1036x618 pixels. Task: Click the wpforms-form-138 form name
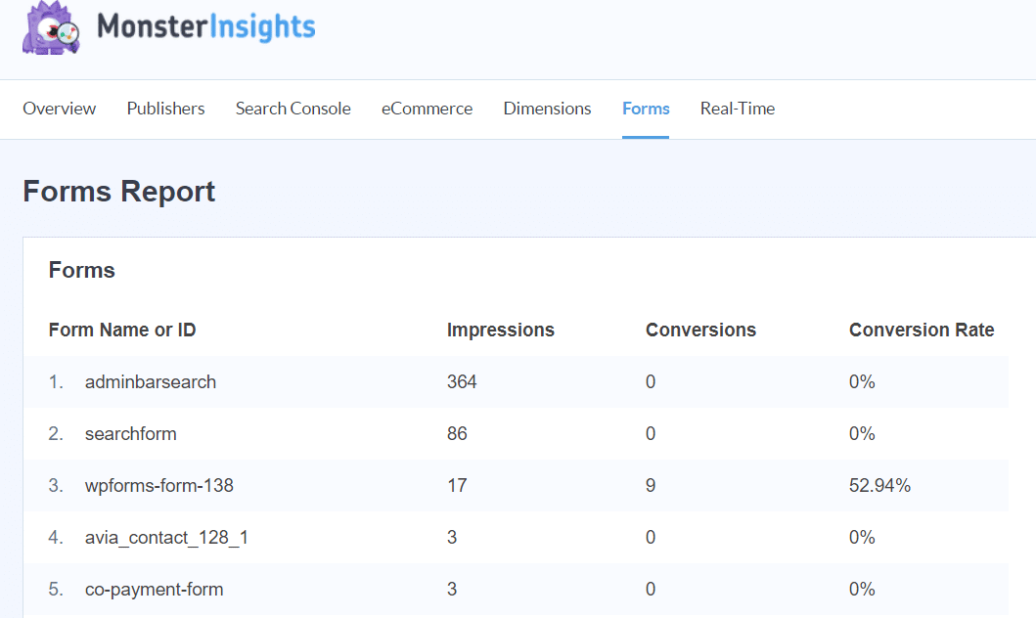(158, 486)
